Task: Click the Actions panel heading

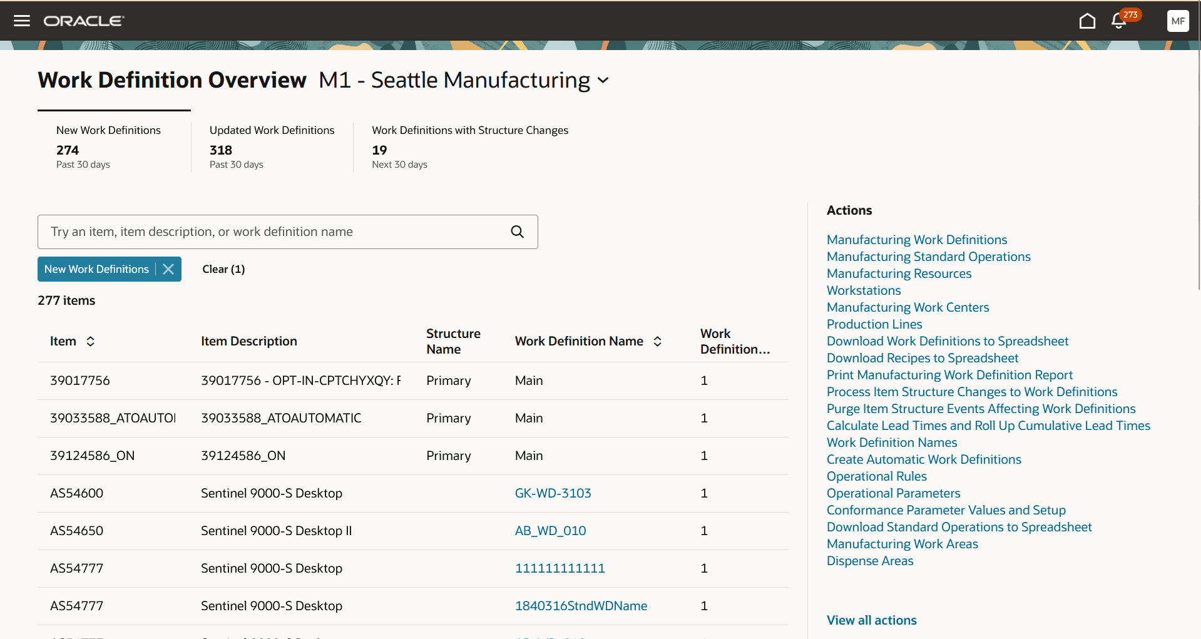Action: click(x=849, y=210)
